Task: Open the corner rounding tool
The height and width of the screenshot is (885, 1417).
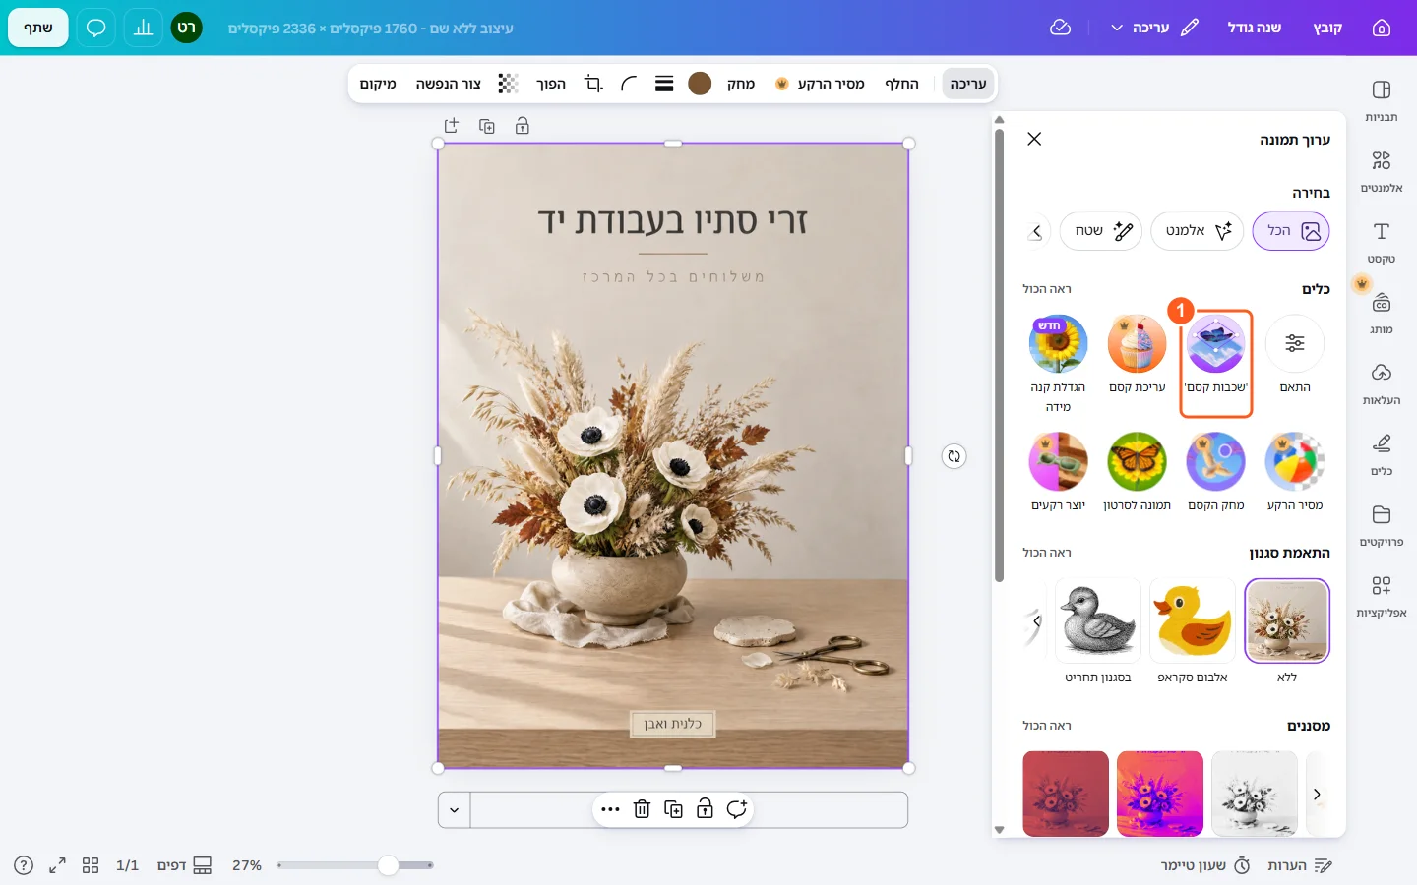Action: click(629, 84)
